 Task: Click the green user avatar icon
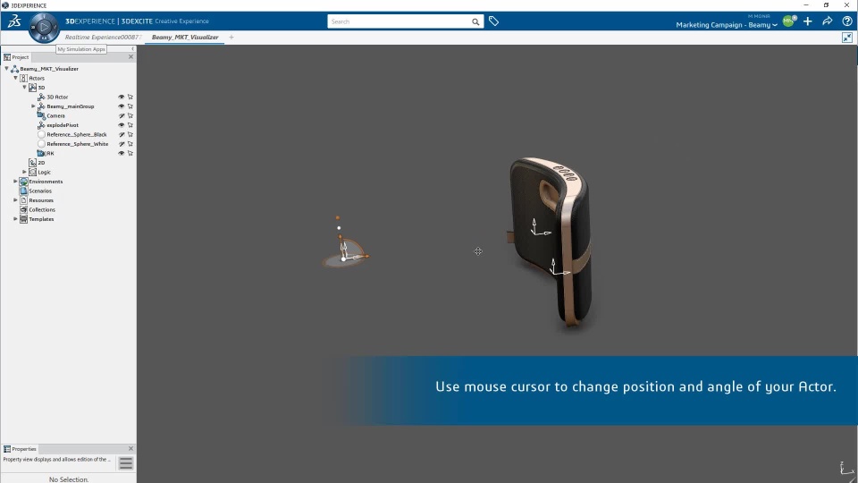coord(789,21)
